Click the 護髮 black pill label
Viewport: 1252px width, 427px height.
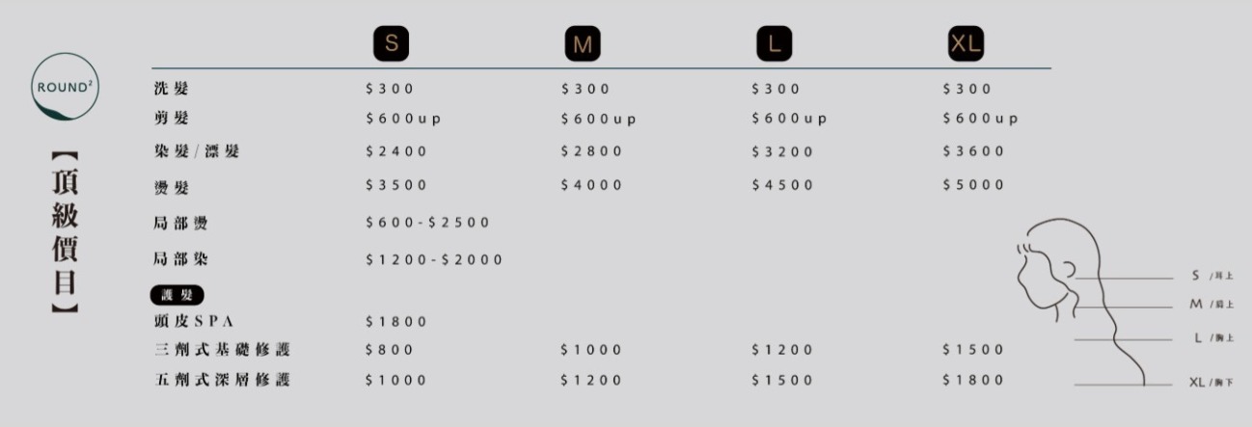tap(178, 295)
